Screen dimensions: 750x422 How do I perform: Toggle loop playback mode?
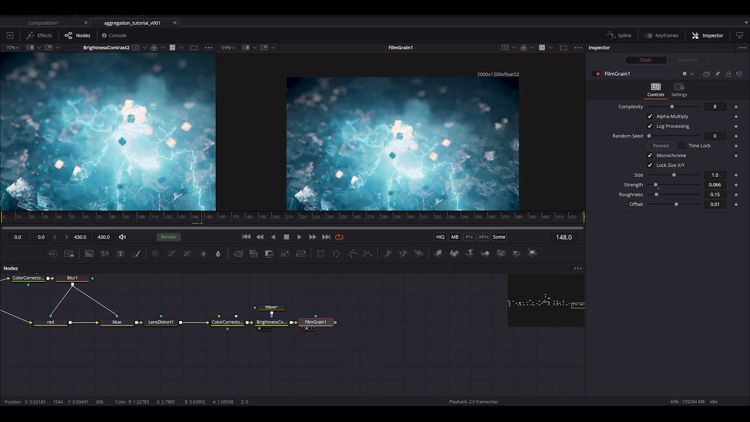point(339,237)
